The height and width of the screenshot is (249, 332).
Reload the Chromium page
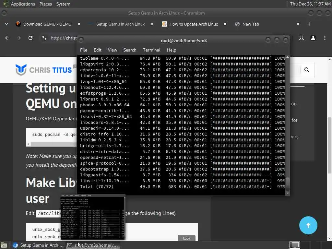(x=30, y=38)
